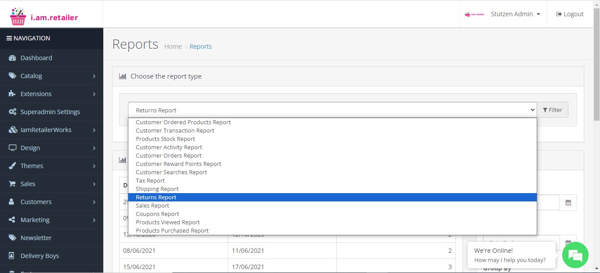This screenshot has width=600, height=273.
Task: Select Products Viewed Report option
Action: click(x=332, y=223)
